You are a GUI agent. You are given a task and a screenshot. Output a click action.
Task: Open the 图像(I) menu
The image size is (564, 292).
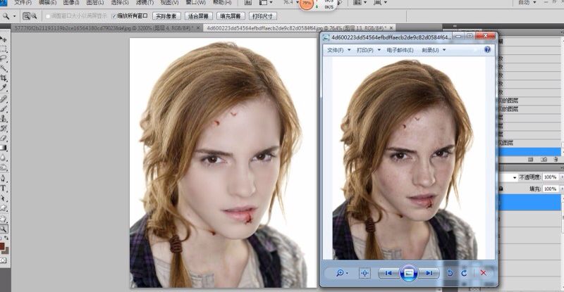(71, 2)
